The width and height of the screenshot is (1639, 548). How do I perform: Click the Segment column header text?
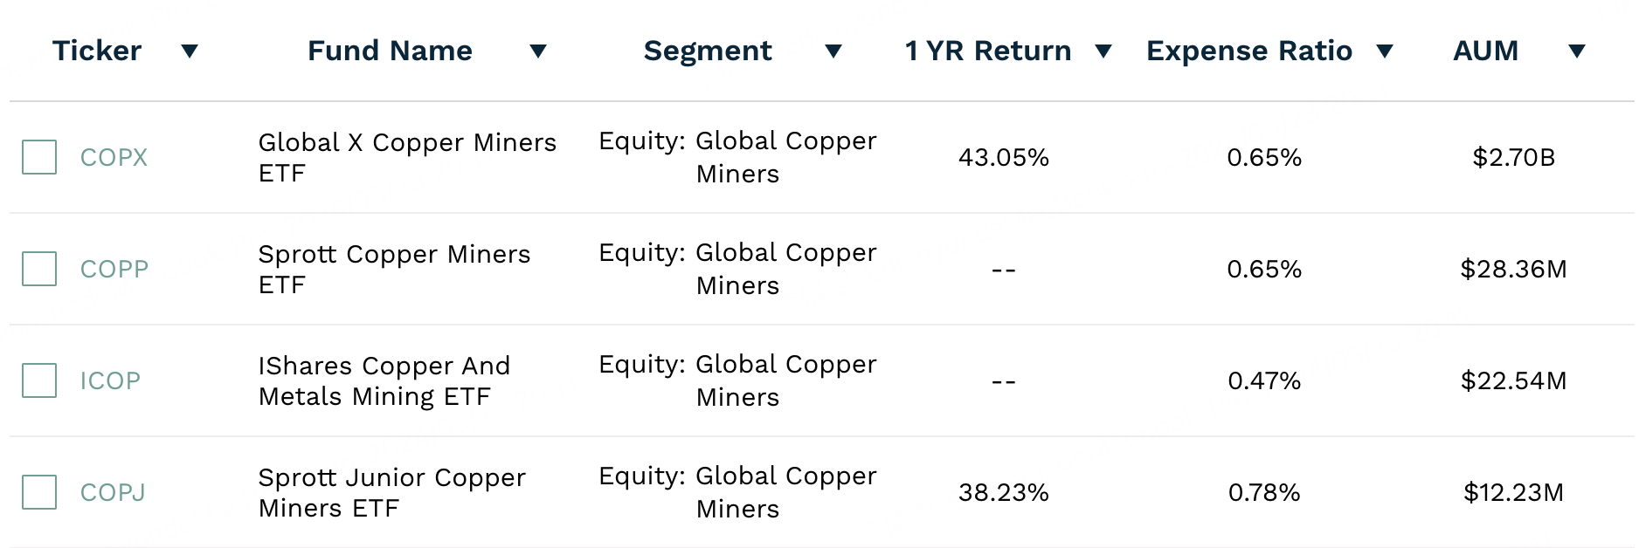708,51
